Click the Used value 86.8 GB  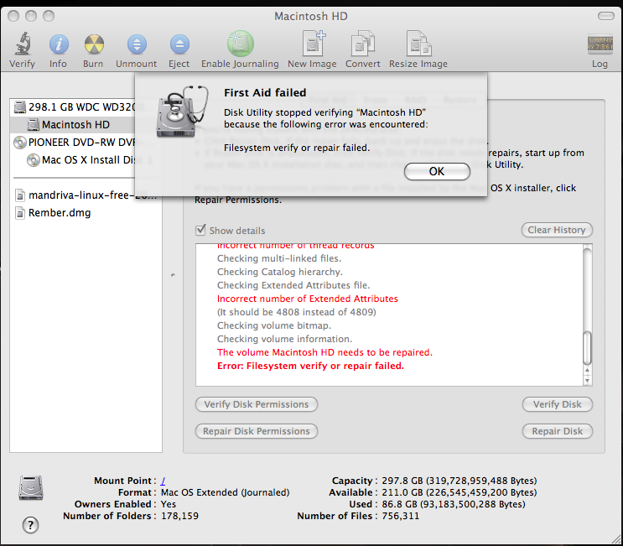(454, 504)
